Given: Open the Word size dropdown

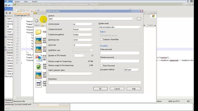Looking at the screenshot, I should (x=92, y=45).
